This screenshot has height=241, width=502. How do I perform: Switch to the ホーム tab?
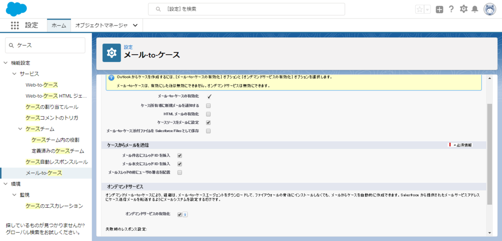pos(59,25)
